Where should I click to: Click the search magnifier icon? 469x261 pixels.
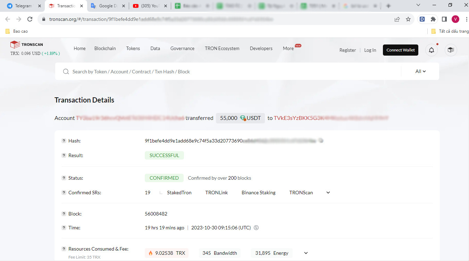click(x=66, y=72)
